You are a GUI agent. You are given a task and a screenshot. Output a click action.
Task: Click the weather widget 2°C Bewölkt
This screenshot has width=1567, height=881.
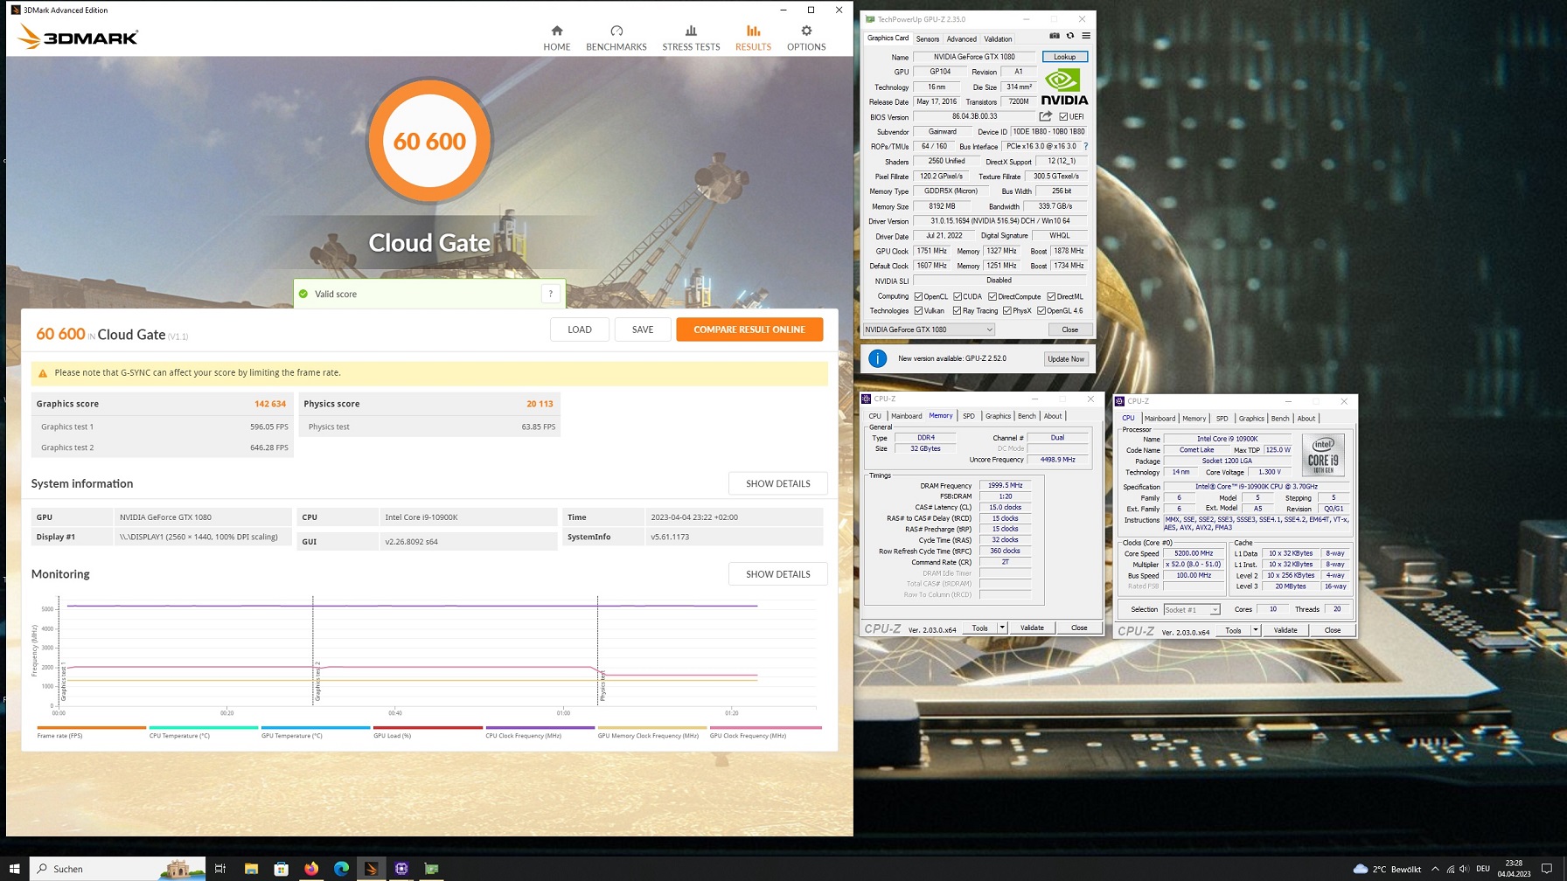pyautogui.click(x=1387, y=869)
